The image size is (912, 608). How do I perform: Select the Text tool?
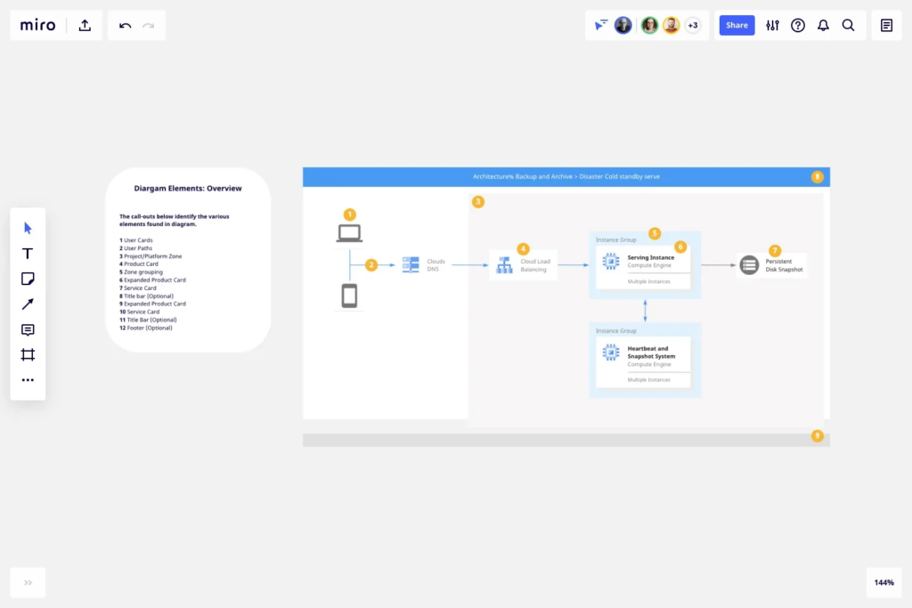point(28,253)
